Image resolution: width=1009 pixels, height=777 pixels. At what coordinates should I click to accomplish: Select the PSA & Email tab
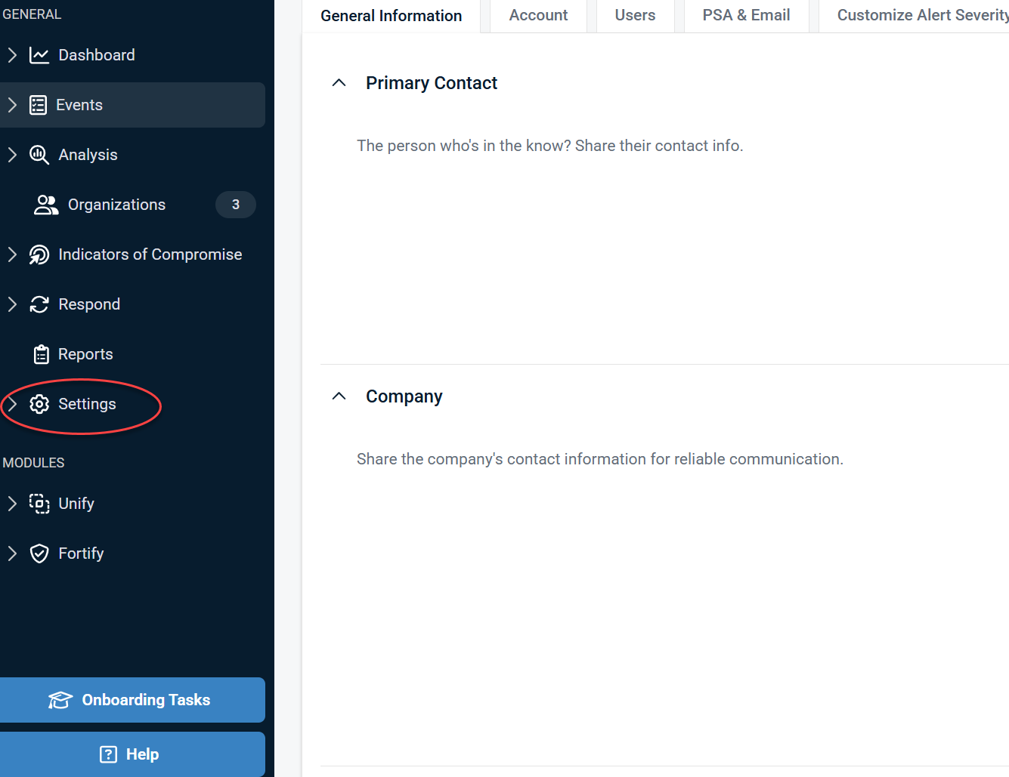[746, 15]
